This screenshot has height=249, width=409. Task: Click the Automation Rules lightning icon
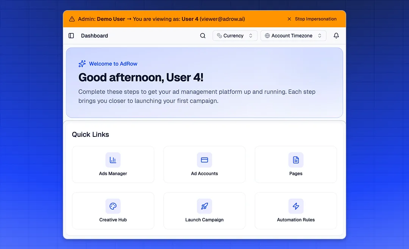click(296, 206)
